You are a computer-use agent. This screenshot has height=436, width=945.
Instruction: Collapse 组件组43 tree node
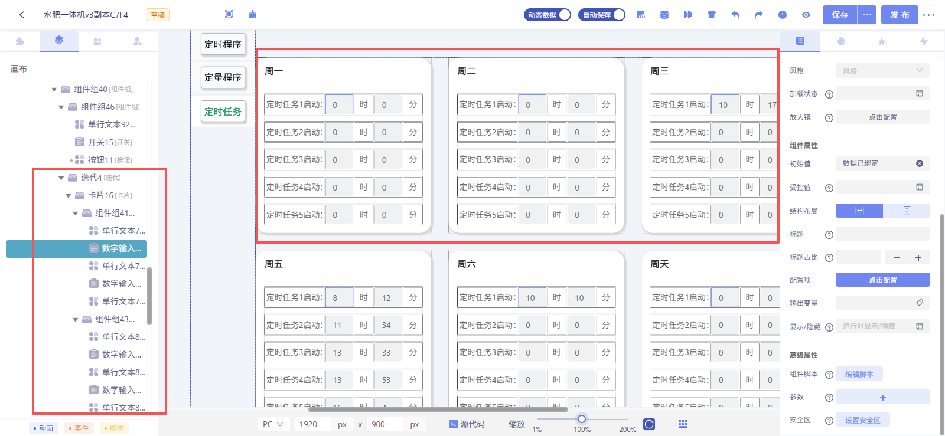(76, 320)
